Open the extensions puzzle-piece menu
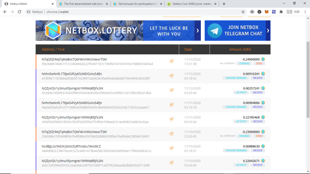The image size is (310, 174). coord(281,12)
